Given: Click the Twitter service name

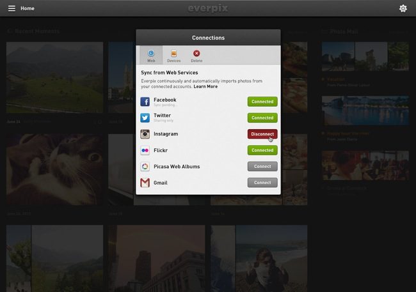Looking at the screenshot, I should click(x=162, y=116).
